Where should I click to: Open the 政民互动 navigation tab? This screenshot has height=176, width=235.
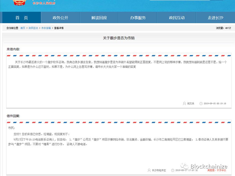coord(176,18)
